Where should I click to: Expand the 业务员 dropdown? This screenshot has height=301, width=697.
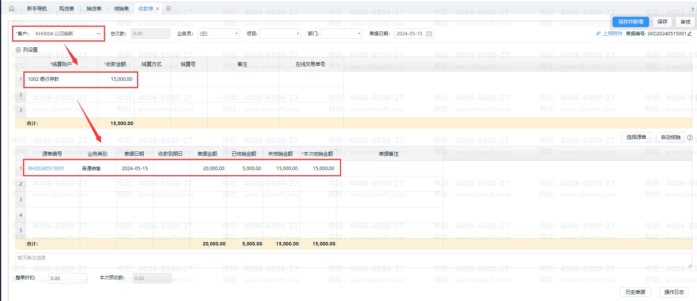tap(236, 34)
